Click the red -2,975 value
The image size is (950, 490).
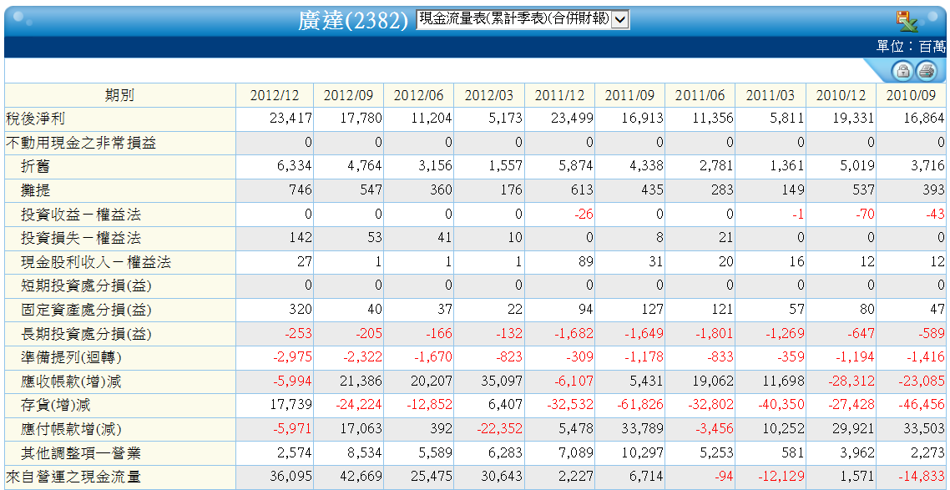click(294, 357)
